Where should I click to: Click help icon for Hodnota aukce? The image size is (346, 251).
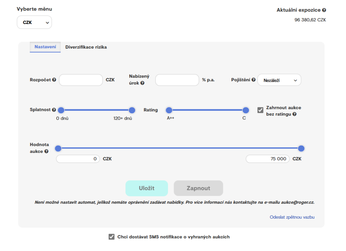tap(46, 151)
